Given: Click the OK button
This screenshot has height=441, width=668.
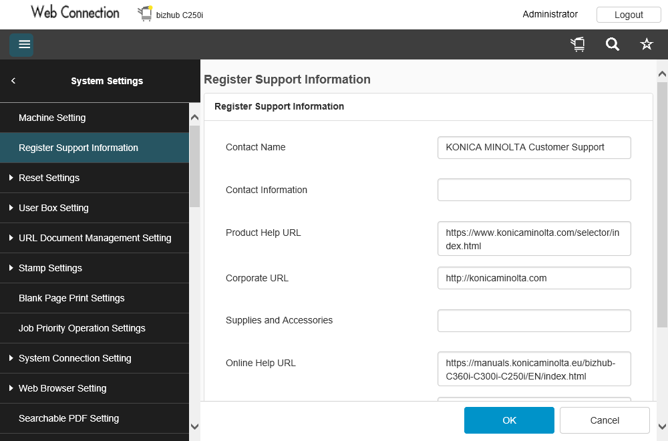Looking at the screenshot, I should click(509, 420).
